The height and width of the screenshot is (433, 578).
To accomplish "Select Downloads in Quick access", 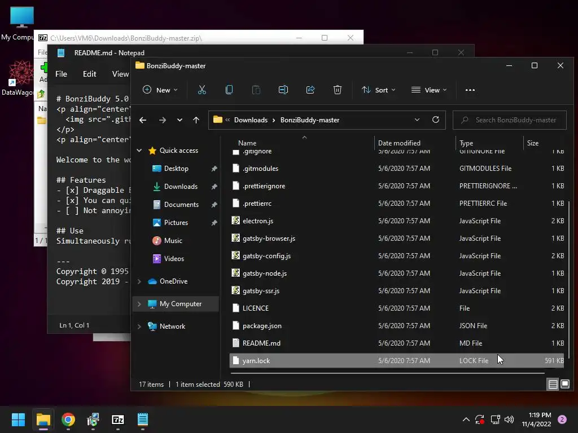I will point(181,187).
